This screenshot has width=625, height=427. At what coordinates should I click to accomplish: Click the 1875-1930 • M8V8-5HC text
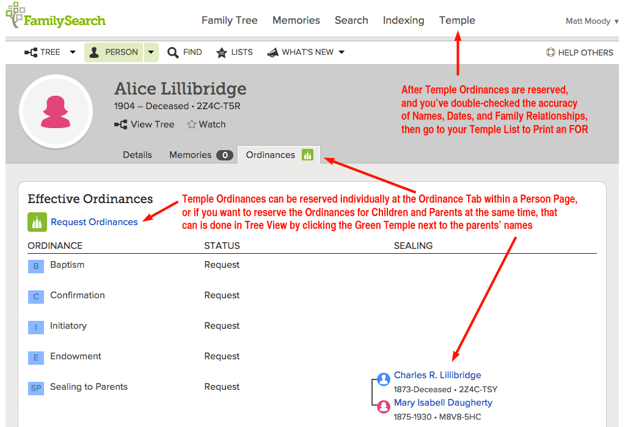coord(437,417)
